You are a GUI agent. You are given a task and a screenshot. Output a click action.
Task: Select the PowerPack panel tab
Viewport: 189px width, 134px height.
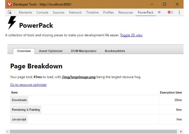[145, 12]
